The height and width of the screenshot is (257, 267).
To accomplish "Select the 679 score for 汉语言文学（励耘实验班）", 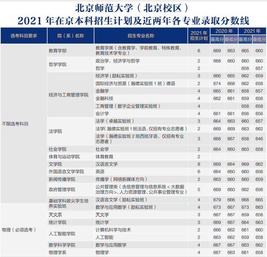I will [217, 200].
